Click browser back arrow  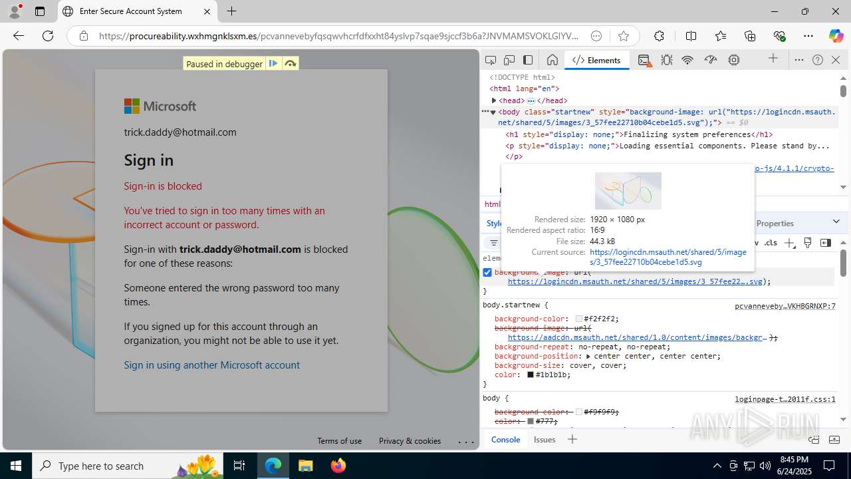pyautogui.click(x=19, y=36)
